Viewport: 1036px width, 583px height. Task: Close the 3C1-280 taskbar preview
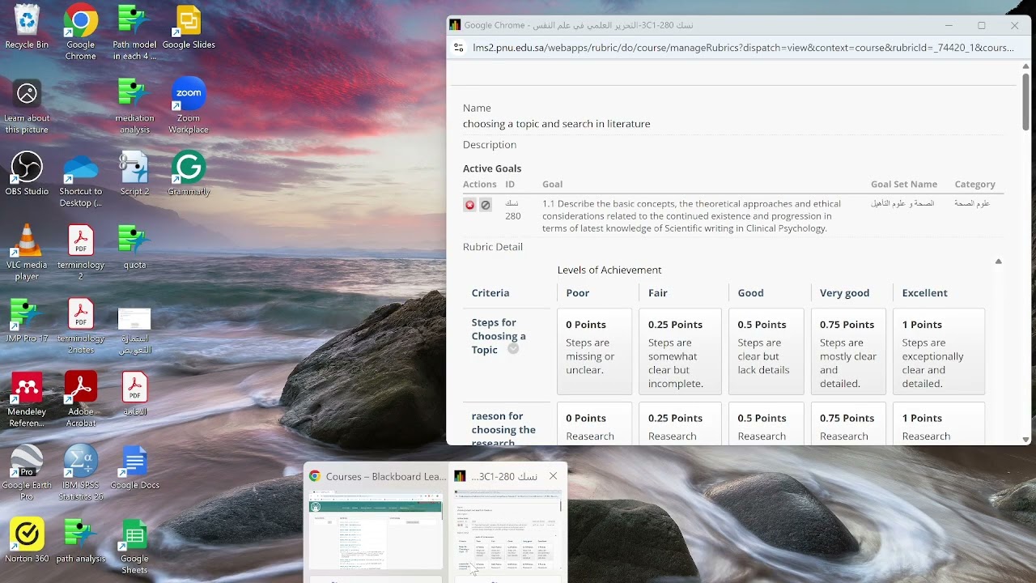553,476
